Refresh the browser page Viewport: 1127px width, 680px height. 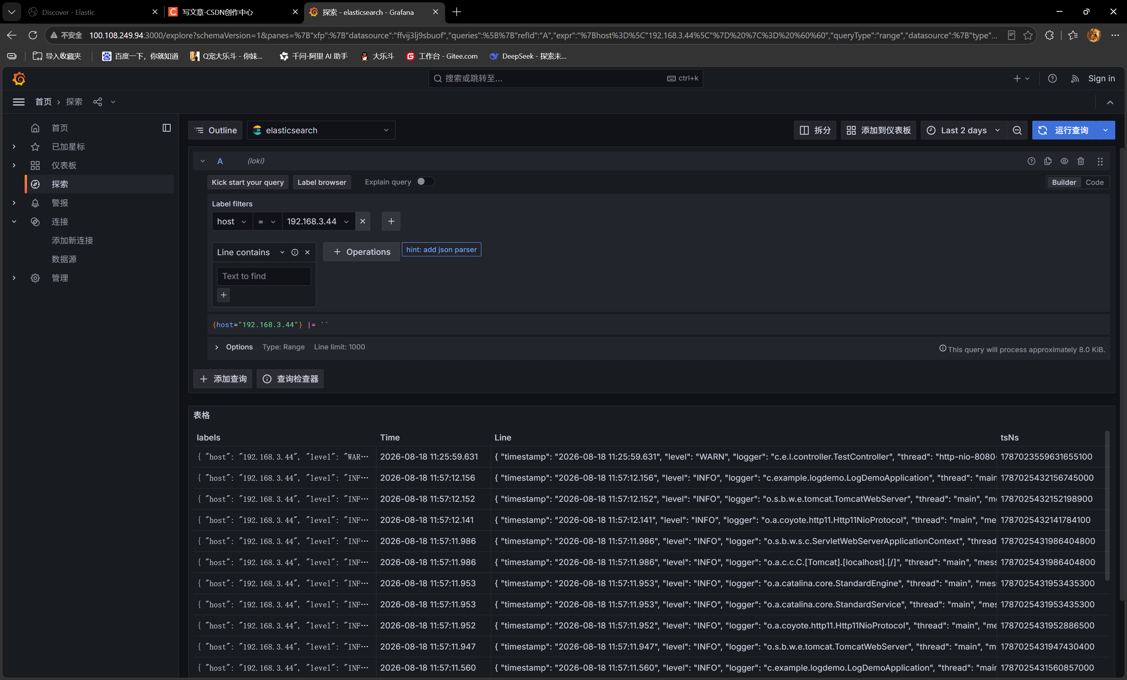(33, 35)
